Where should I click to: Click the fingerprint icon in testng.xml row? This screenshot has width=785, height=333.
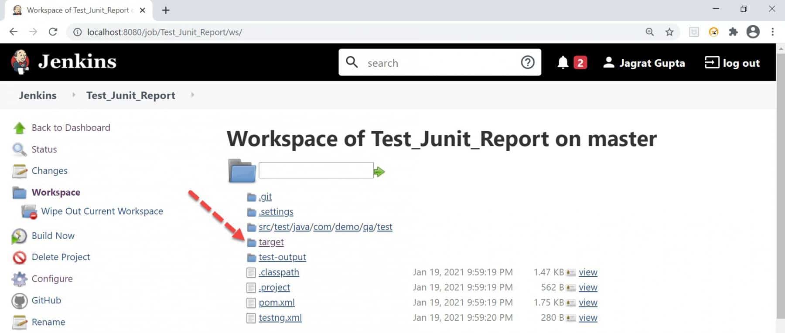[x=571, y=318]
